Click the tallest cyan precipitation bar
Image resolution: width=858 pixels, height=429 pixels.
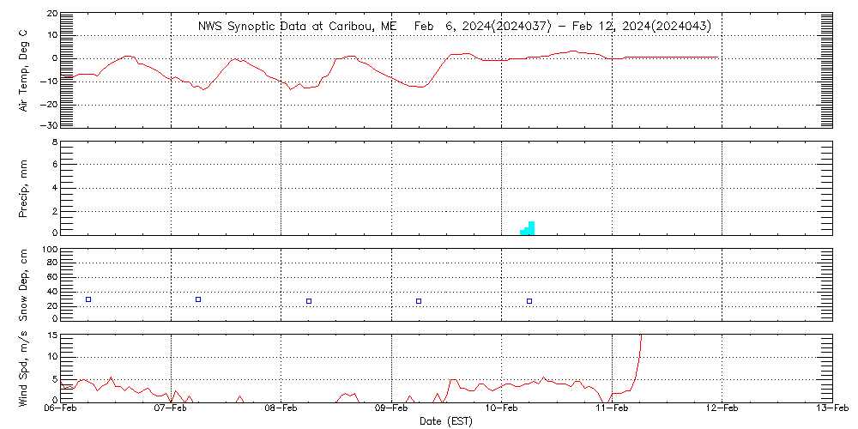[532, 228]
